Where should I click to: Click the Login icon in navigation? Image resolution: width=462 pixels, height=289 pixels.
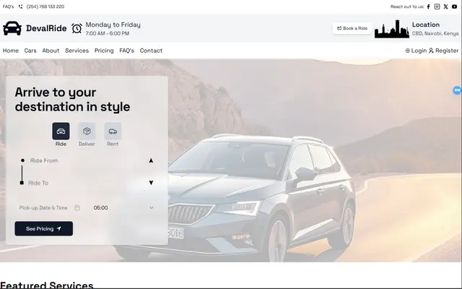pyautogui.click(x=407, y=51)
